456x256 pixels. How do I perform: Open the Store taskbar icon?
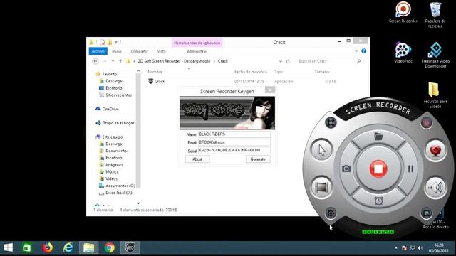click(27, 248)
